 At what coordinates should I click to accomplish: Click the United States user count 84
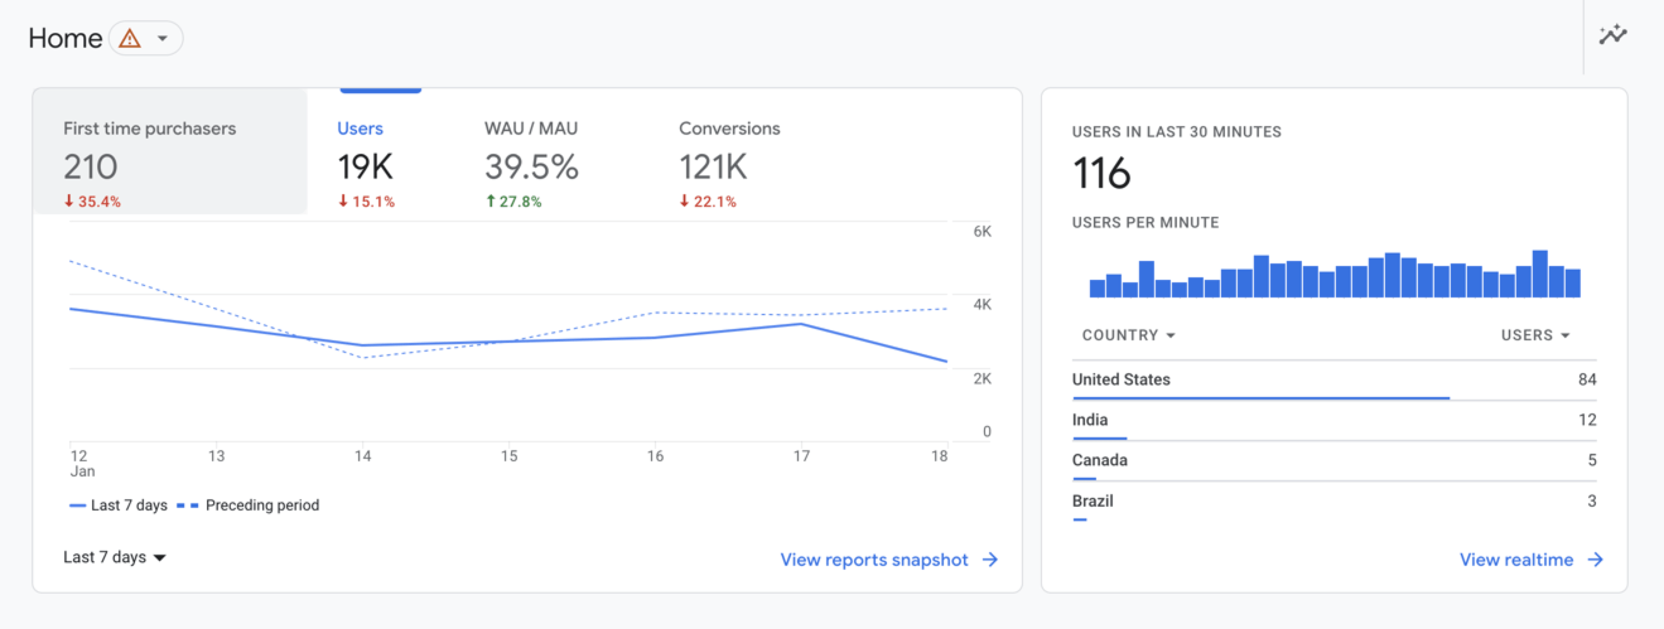[x=1587, y=379]
